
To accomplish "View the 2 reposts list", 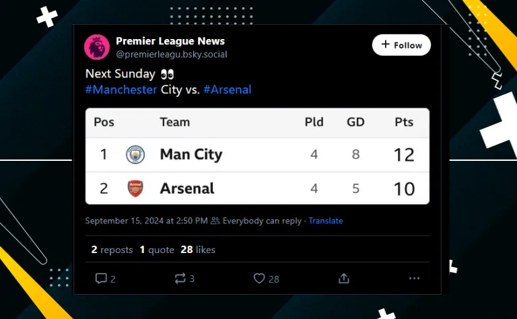I will [112, 250].
